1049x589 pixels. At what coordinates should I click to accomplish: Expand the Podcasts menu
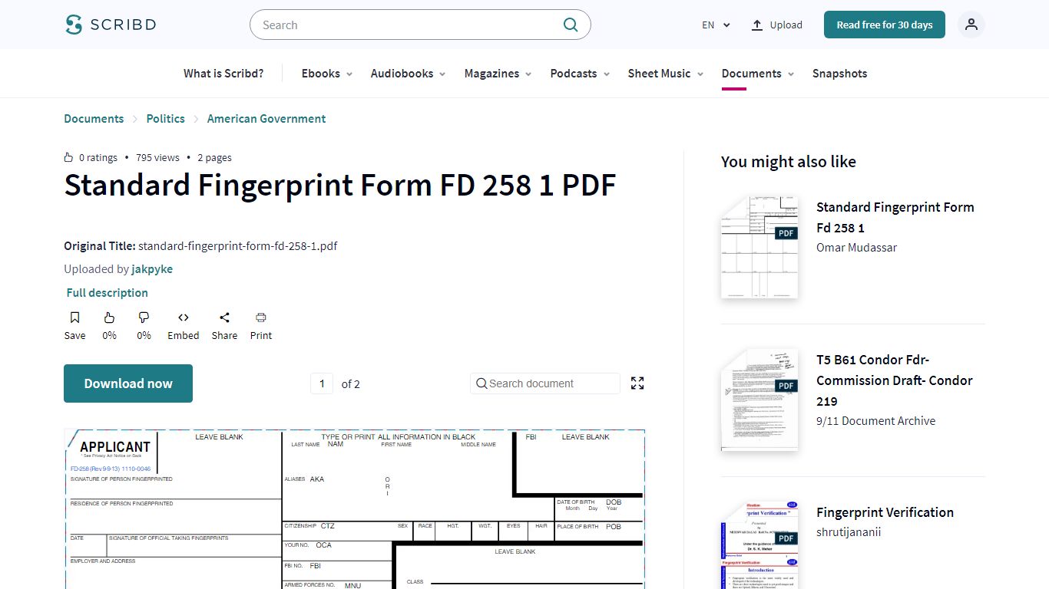point(580,74)
